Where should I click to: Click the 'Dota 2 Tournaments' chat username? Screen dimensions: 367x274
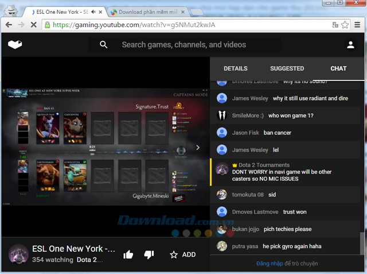click(264, 165)
